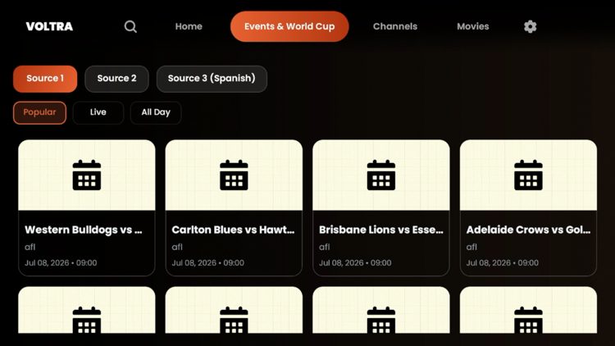Image resolution: width=615 pixels, height=346 pixels.
Task: Click the Brisbane Lions card calendar icon
Action: [x=381, y=175]
